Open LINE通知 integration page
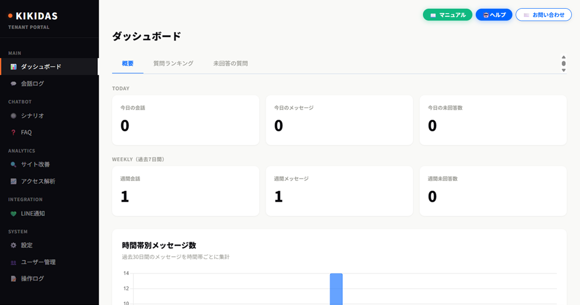This screenshot has width=580, height=305. tap(49, 213)
